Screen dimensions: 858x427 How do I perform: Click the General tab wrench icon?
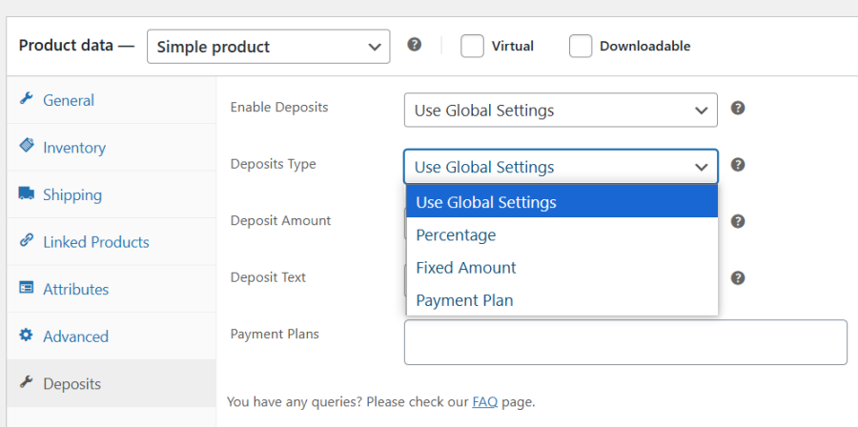tap(27, 99)
